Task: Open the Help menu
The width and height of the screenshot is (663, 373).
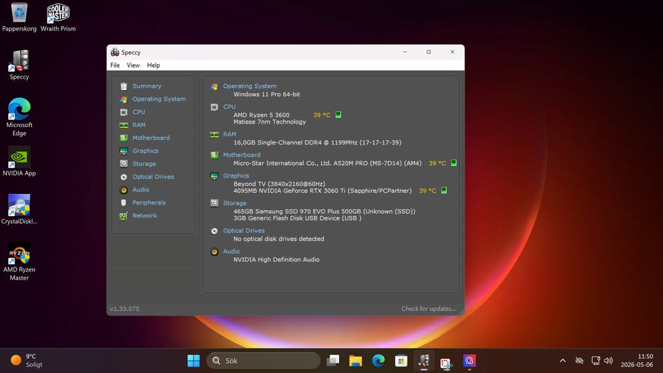Action: point(153,65)
